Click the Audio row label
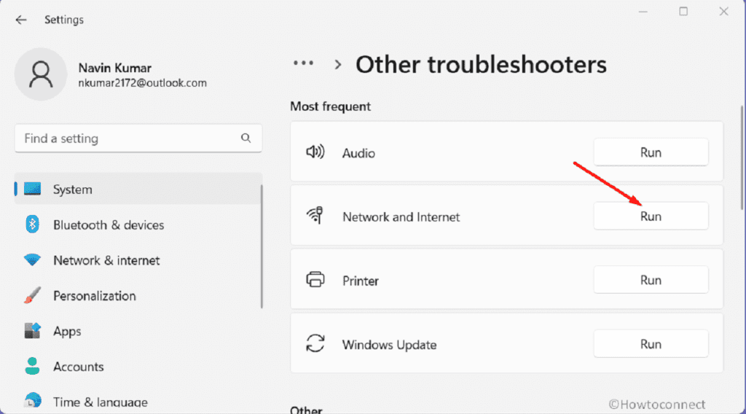The height and width of the screenshot is (414, 746). point(358,153)
